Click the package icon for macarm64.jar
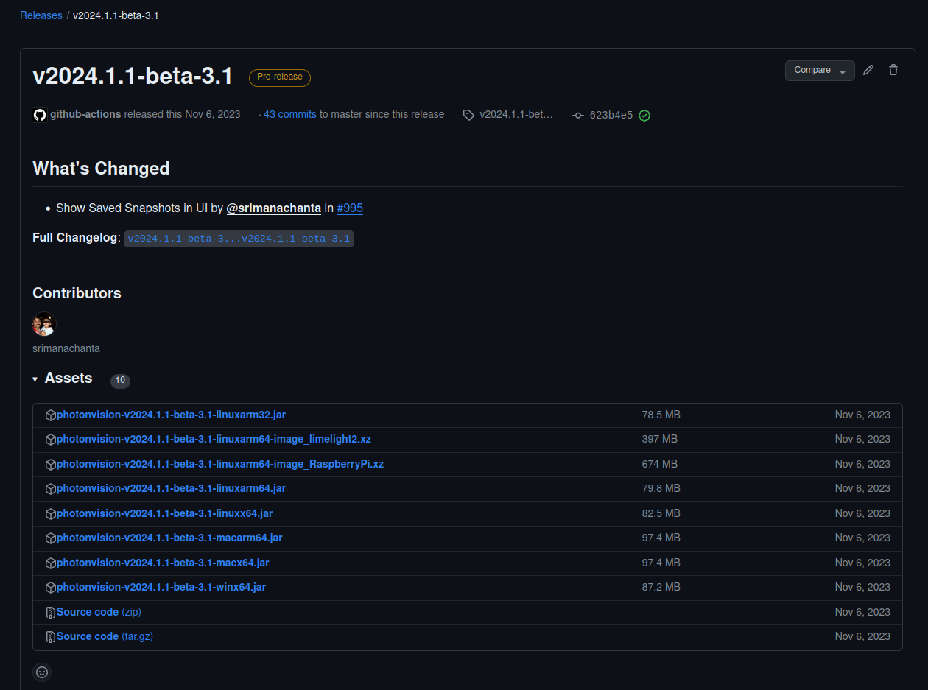928x690 pixels. coord(51,538)
